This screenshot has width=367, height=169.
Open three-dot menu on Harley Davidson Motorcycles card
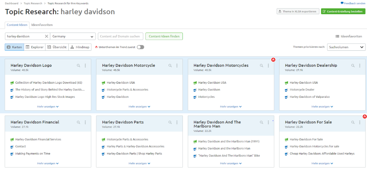[x=268, y=66]
